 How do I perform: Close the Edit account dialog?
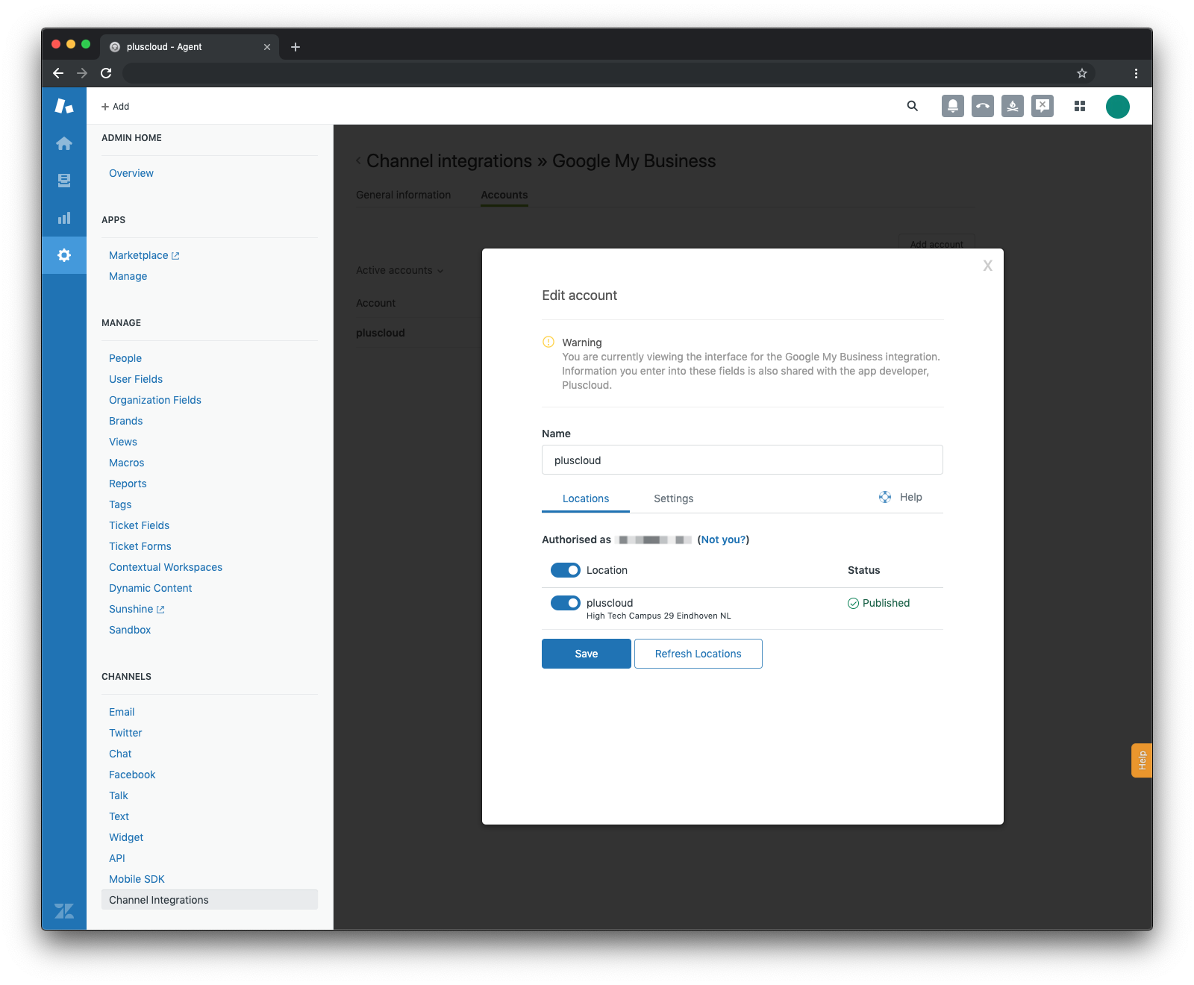pyautogui.click(x=987, y=266)
